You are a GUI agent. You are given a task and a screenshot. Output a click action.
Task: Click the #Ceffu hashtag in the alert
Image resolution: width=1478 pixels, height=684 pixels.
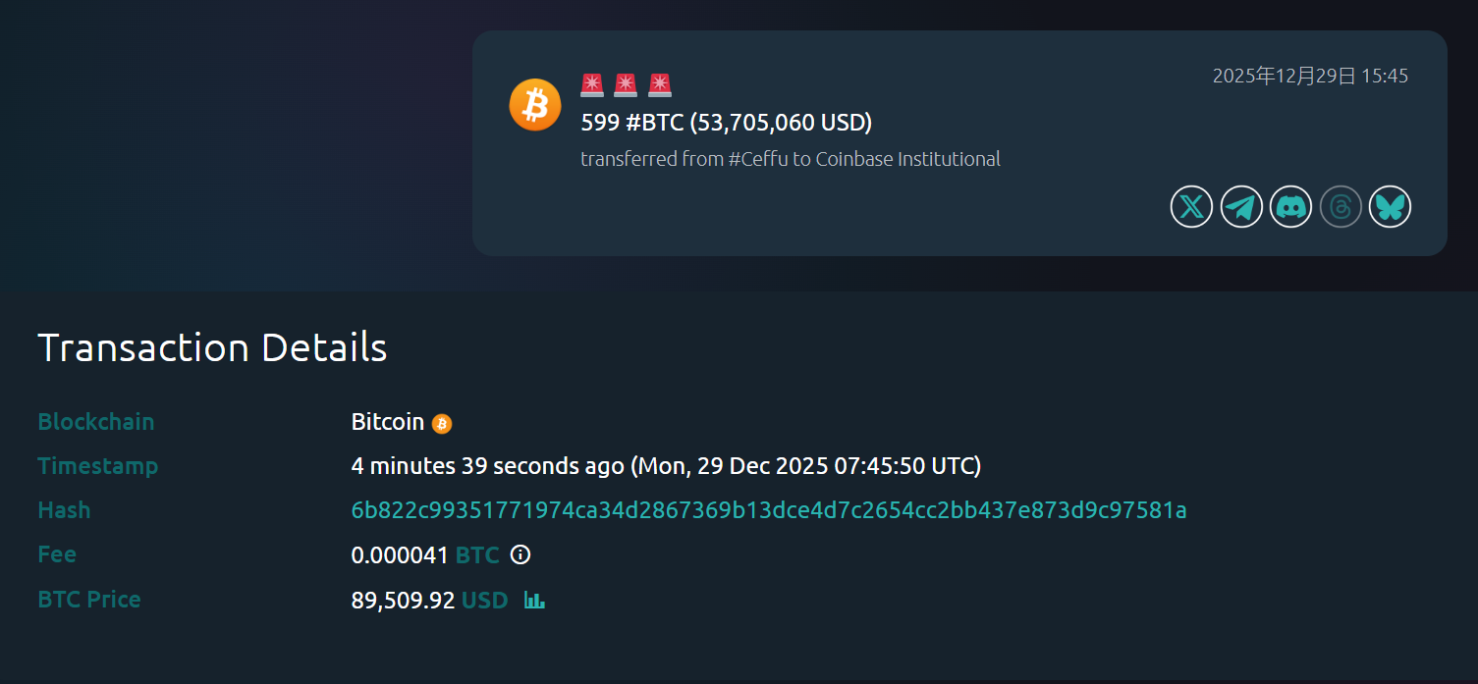click(x=757, y=159)
